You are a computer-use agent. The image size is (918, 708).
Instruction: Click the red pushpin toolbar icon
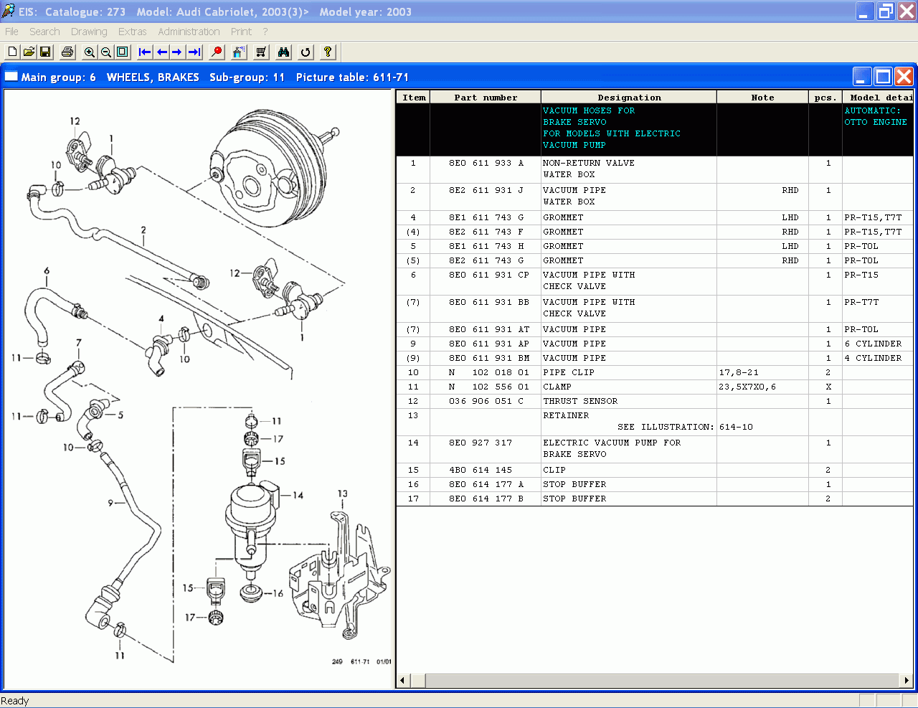click(x=217, y=52)
